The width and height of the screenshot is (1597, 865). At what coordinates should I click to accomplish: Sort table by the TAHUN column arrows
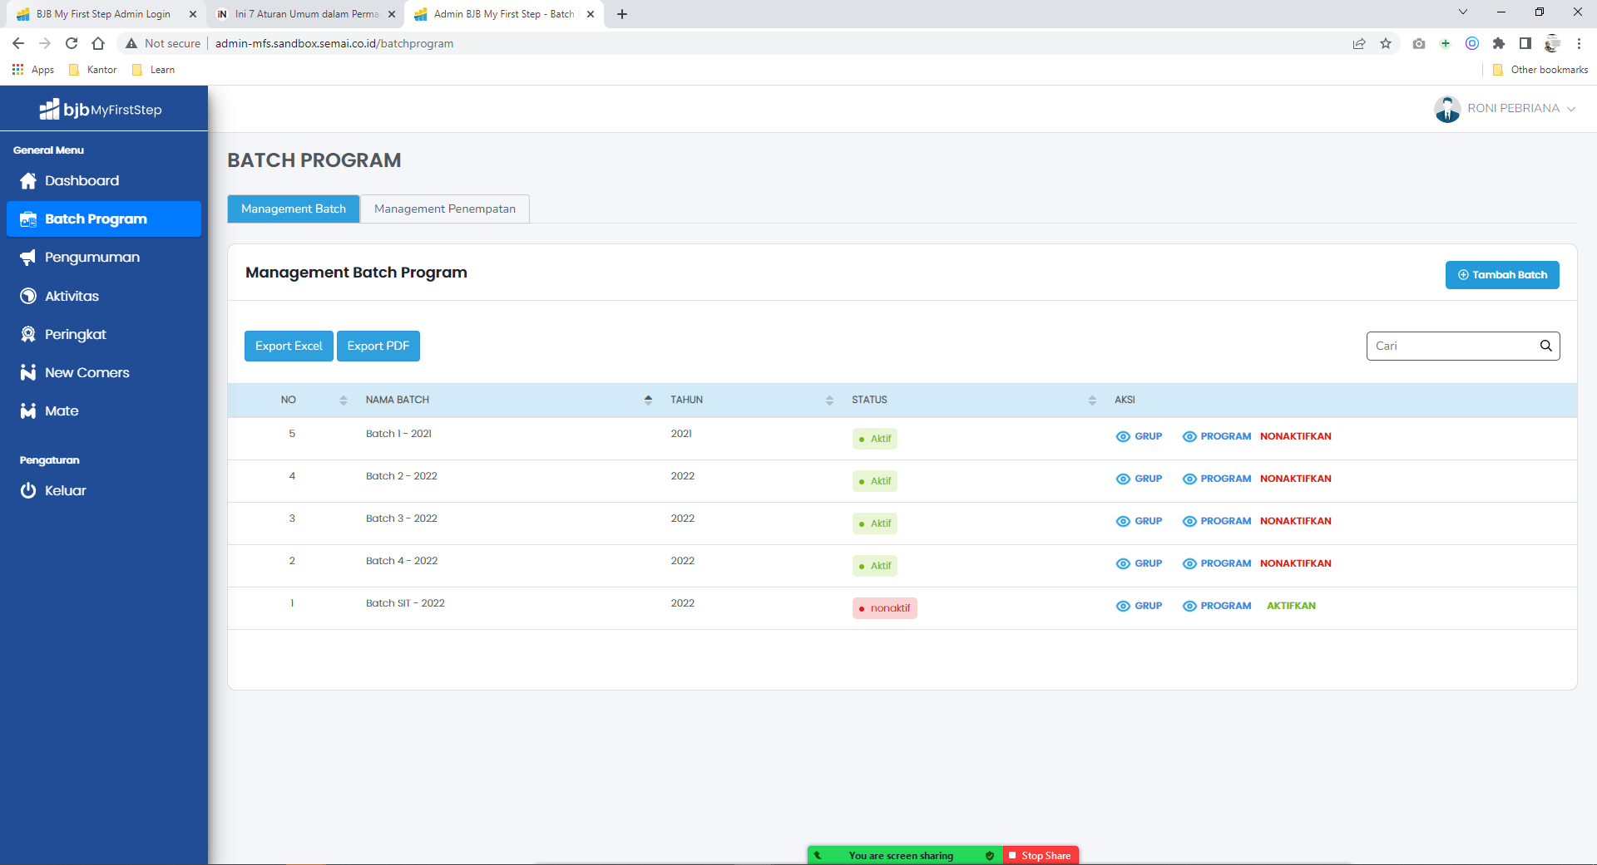coord(829,400)
